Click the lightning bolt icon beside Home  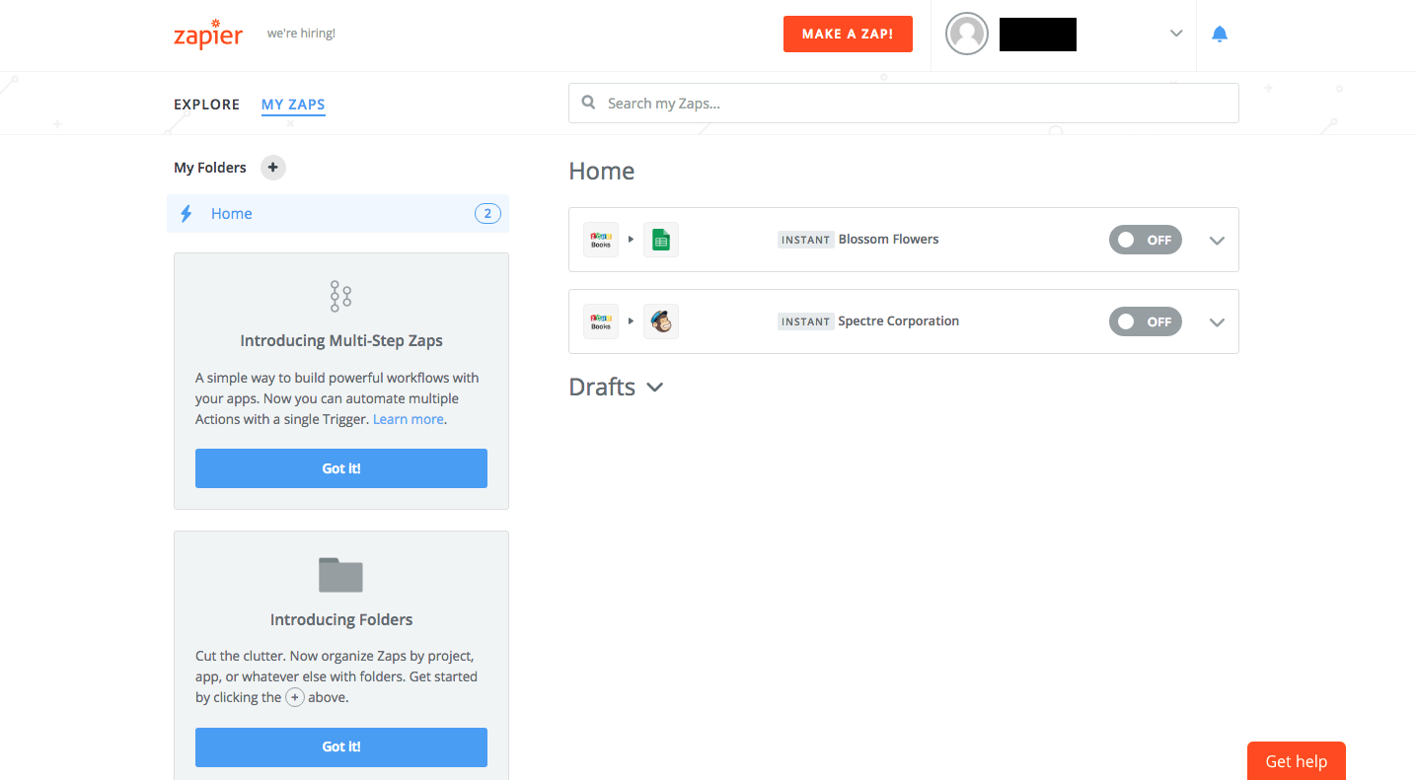click(x=186, y=214)
